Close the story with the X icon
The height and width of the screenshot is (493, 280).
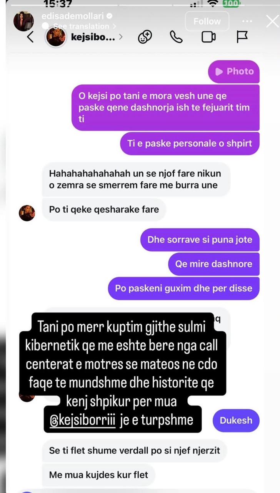272,21
